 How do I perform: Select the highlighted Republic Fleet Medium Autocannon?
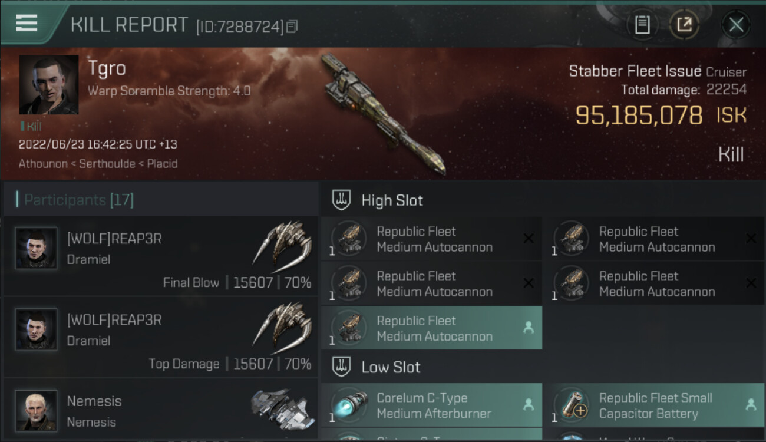(x=431, y=328)
